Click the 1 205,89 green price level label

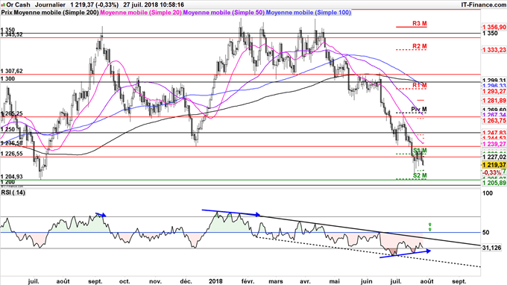click(494, 183)
